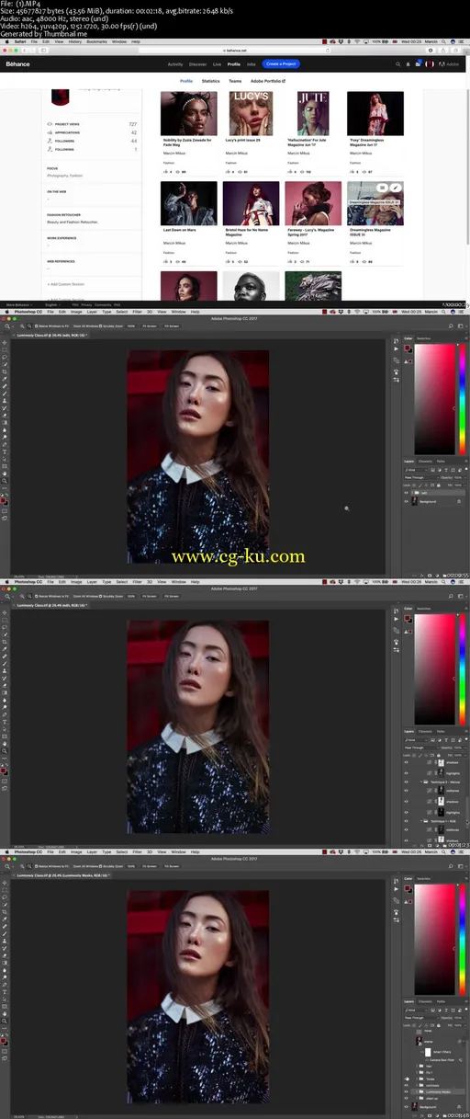This screenshot has width=470, height=1119.
Task: Open the Bookmarks menu in Safari
Action: (x=97, y=41)
